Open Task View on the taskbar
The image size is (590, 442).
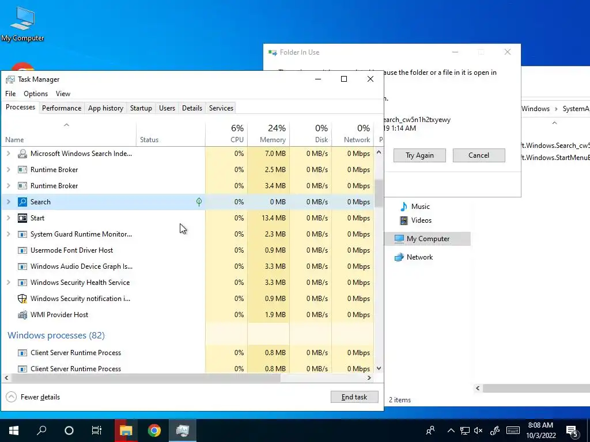[97, 430]
